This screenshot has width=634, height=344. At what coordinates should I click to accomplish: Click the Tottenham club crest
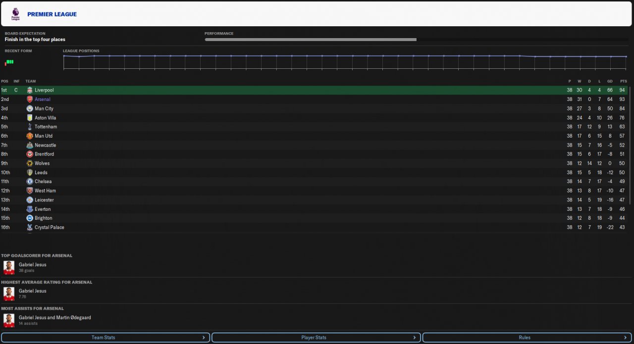30,127
